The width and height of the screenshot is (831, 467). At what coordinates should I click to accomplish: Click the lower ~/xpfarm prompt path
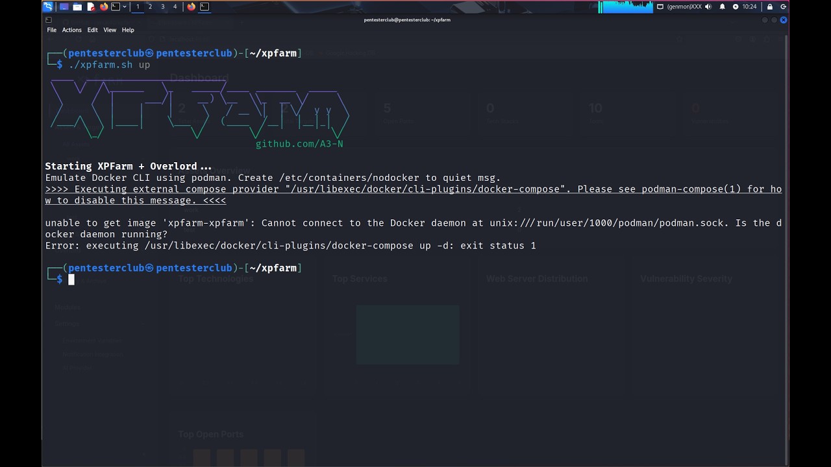pos(273,268)
